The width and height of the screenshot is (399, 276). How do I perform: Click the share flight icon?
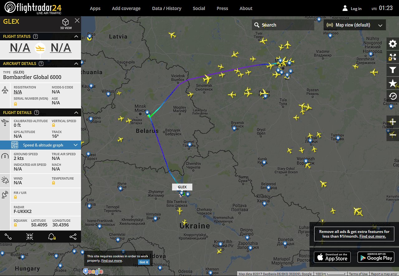(x=73, y=237)
